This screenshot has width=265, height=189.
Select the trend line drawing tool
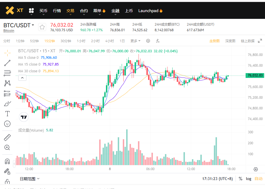click(7, 63)
